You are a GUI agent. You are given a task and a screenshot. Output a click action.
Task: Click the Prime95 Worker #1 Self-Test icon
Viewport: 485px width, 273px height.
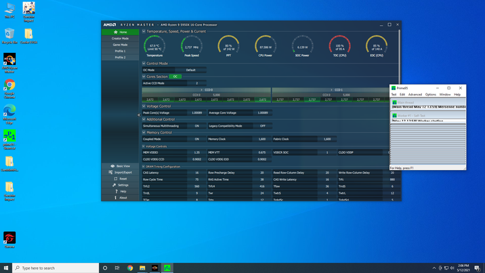[x=394, y=116]
